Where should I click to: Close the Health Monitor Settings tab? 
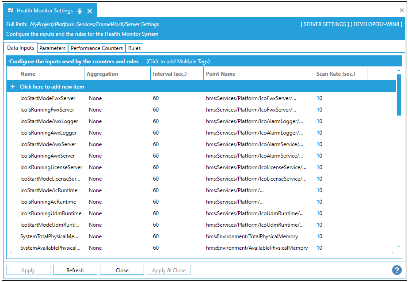coord(90,11)
